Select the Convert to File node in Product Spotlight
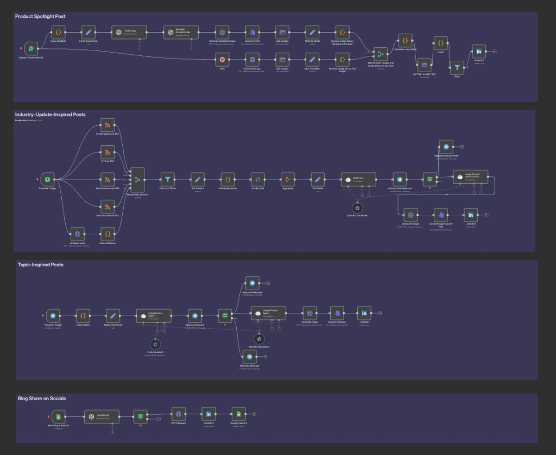 click(x=252, y=32)
